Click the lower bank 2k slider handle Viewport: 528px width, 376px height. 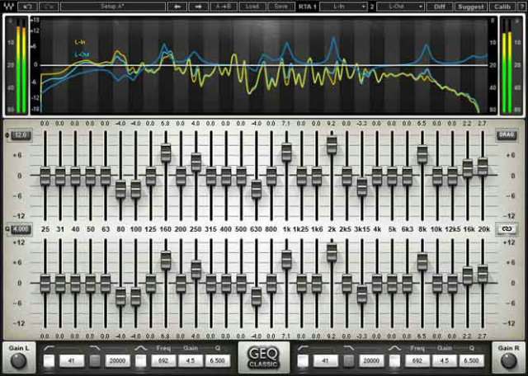point(332,252)
